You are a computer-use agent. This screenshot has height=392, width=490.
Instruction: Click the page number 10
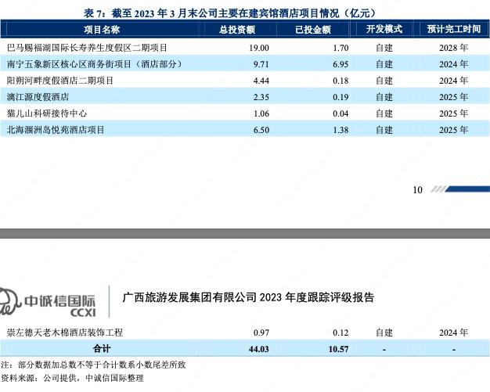click(417, 190)
